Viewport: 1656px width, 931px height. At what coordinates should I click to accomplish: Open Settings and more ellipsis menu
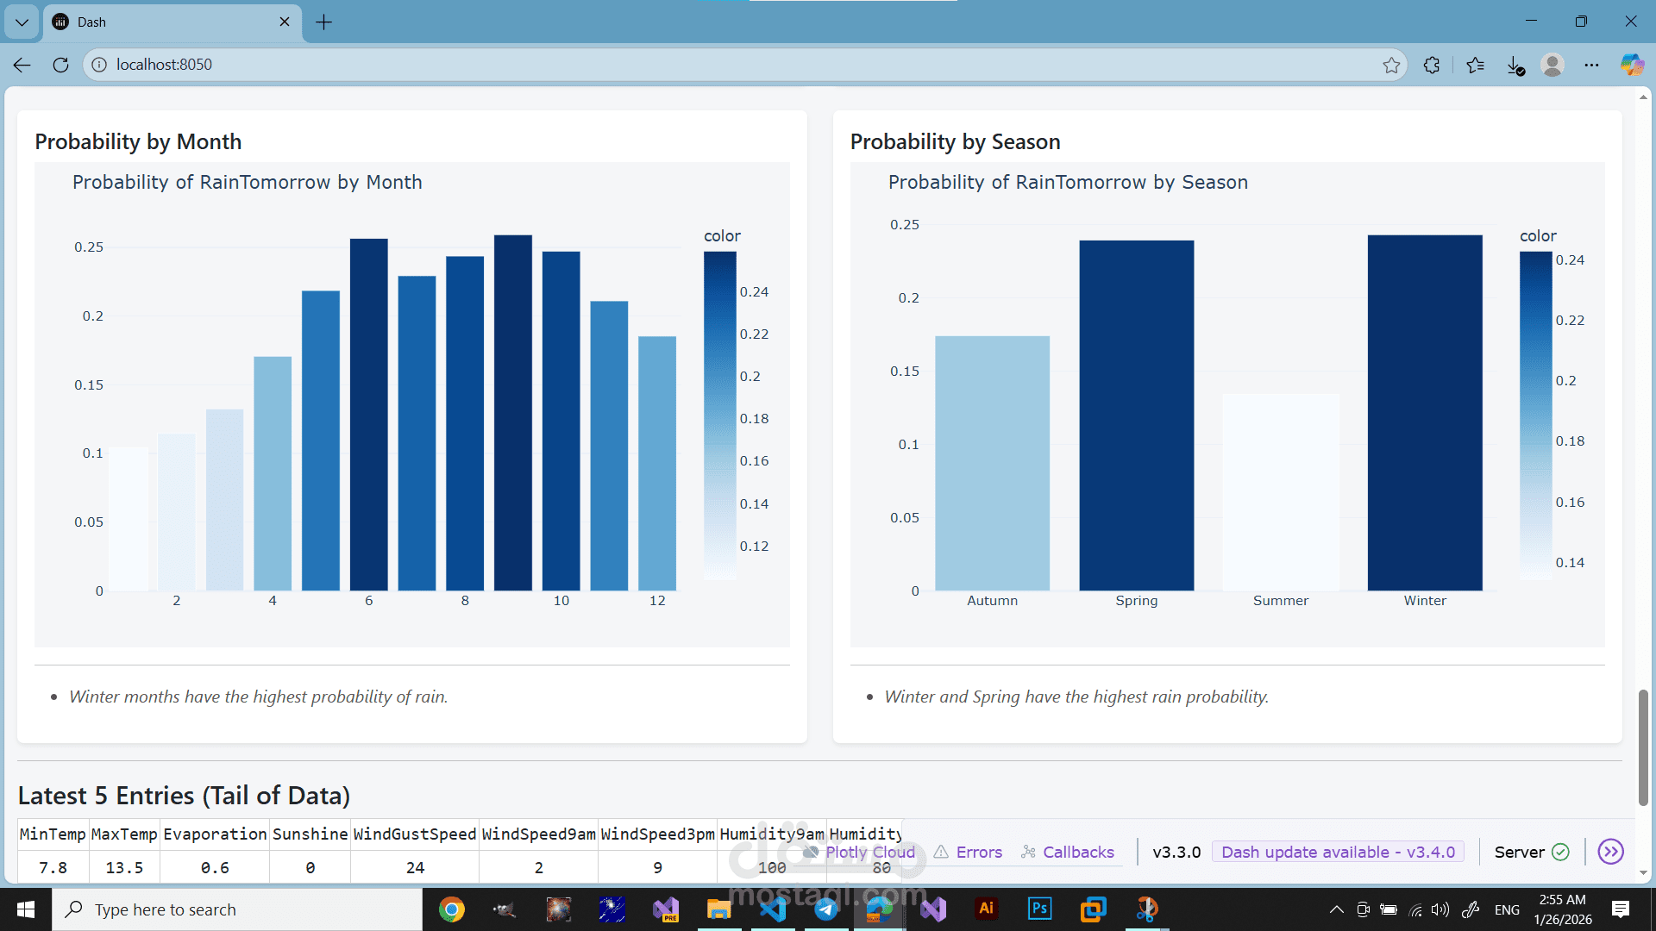pyautogui.click(x=1591, y=65)
